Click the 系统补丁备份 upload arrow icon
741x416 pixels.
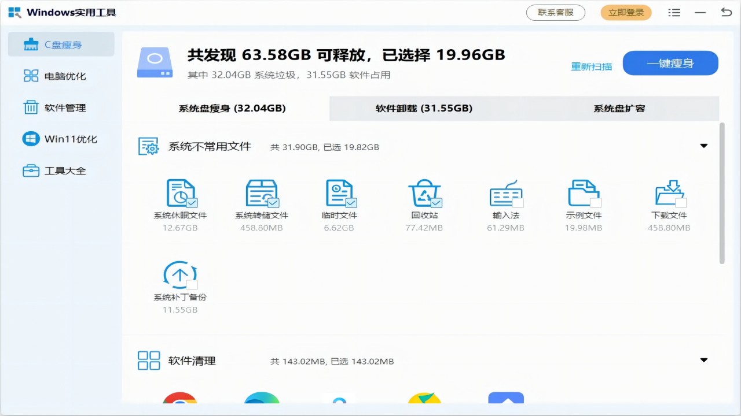tap(180, 275)
